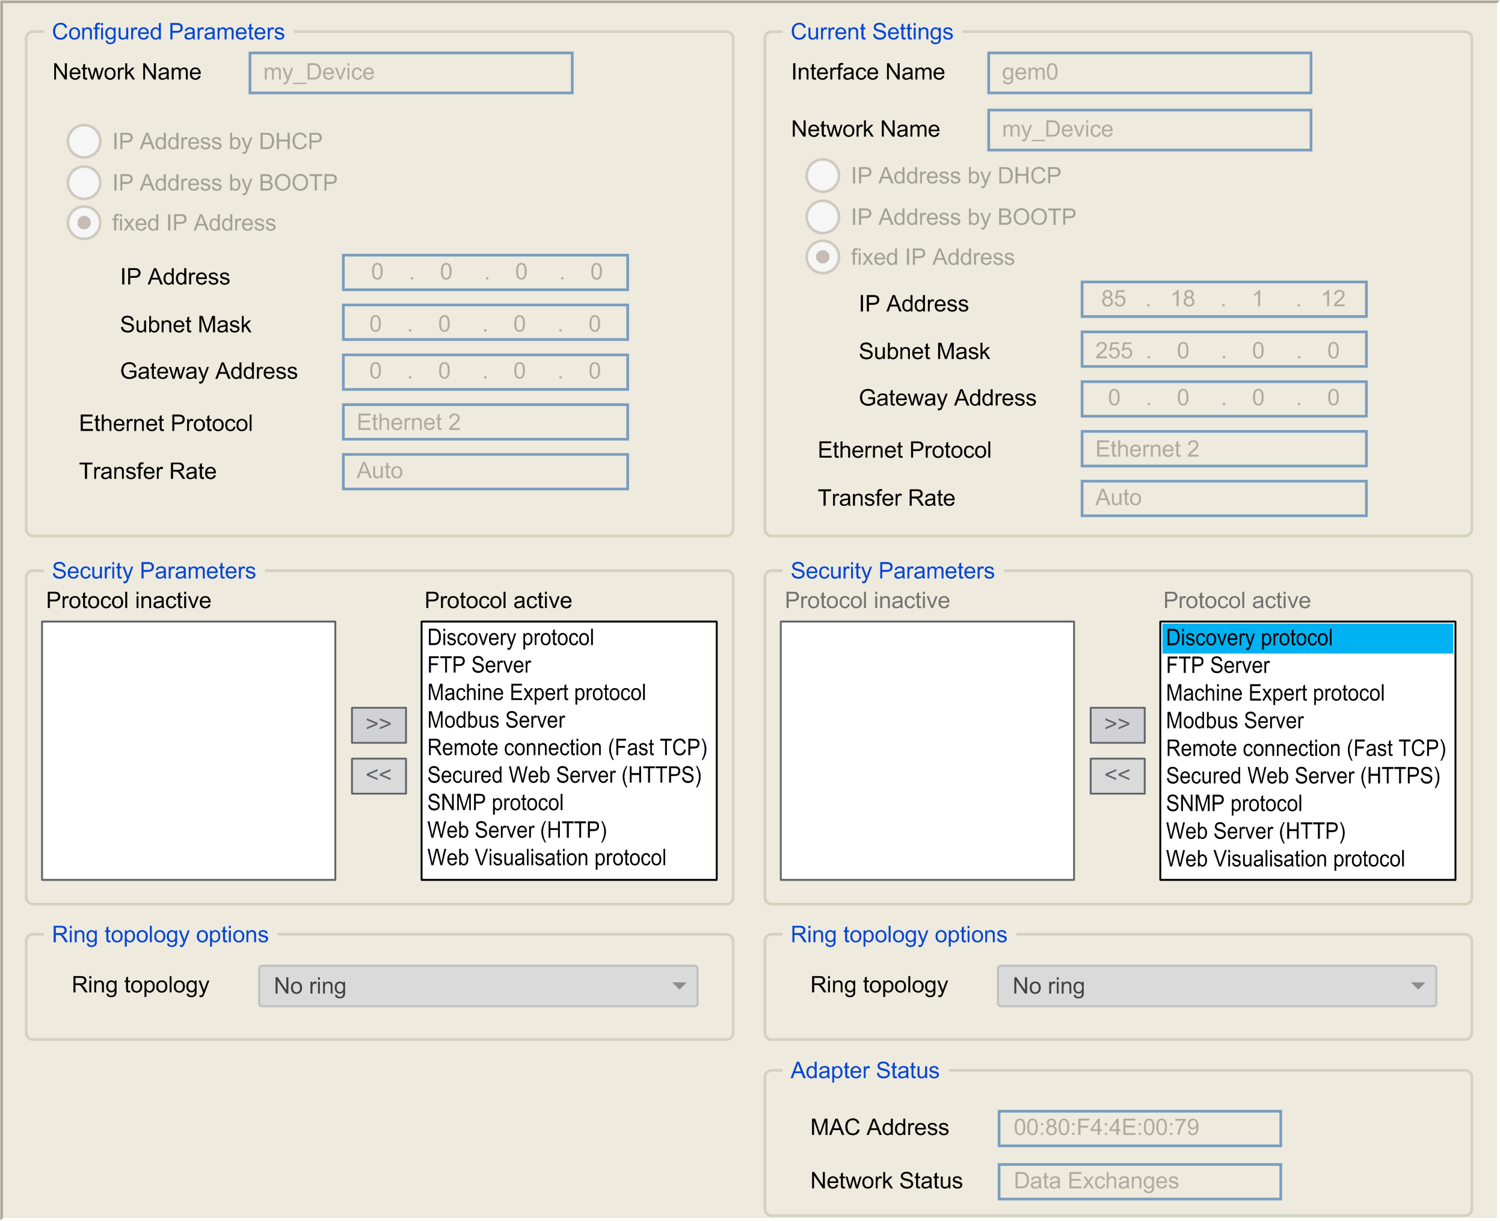Select fixed IP Address radio in Configured Parameters
This screenshot has height=1221, width=1500.
(84, 223)
